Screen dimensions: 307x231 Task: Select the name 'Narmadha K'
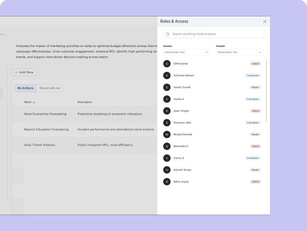click(x=181, y=146)
